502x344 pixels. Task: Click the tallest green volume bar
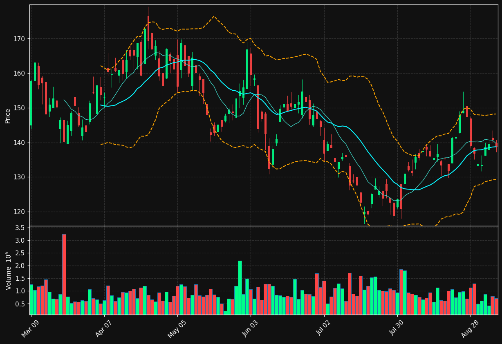pyautogui.click(x=240, y=288)
